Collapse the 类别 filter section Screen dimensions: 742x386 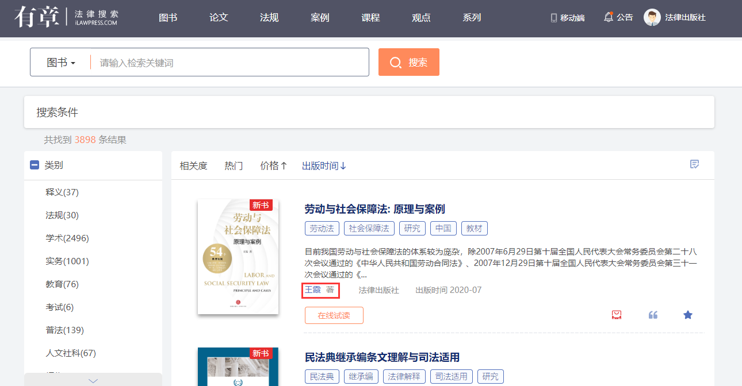35,165
